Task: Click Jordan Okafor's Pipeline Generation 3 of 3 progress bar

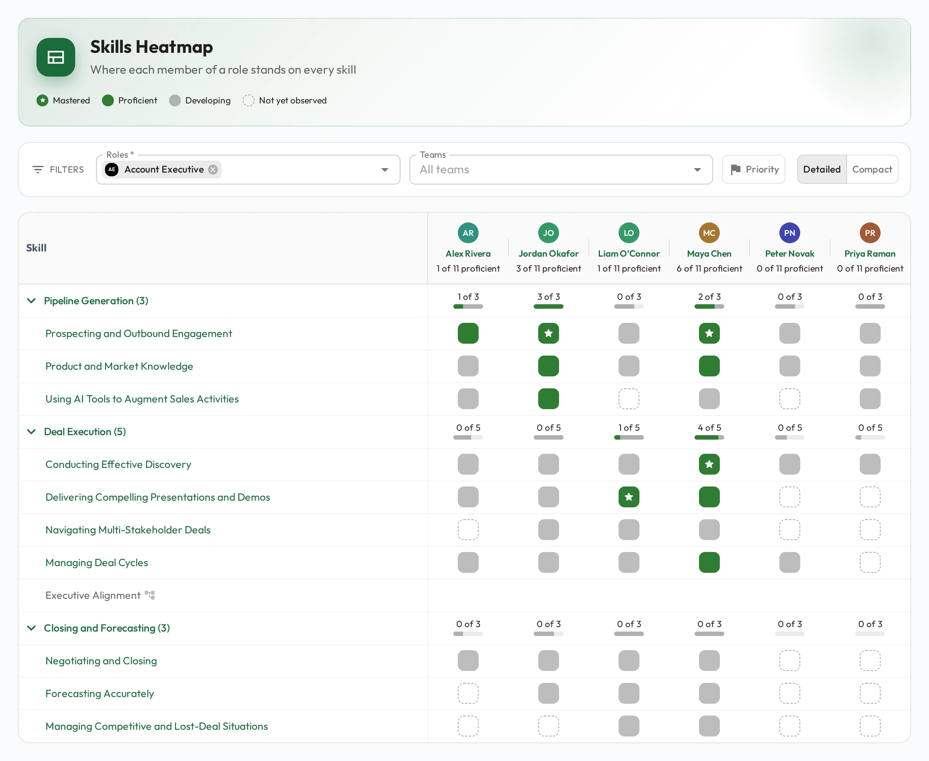Action: (x=548, y=307)
